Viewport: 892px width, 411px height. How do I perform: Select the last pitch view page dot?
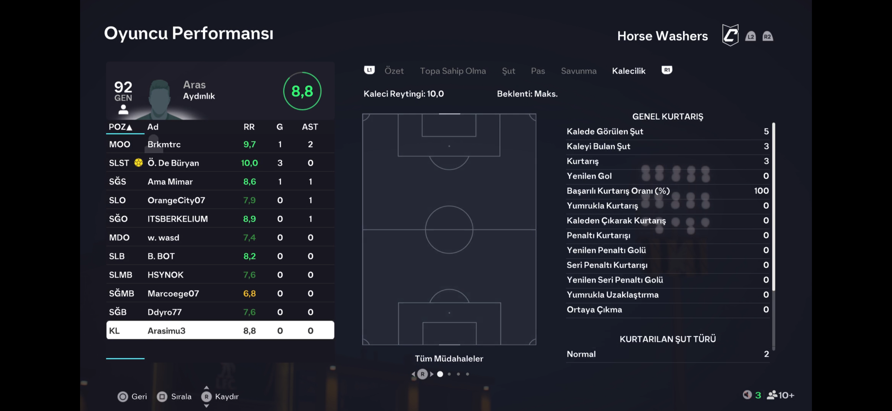(467, 374)
